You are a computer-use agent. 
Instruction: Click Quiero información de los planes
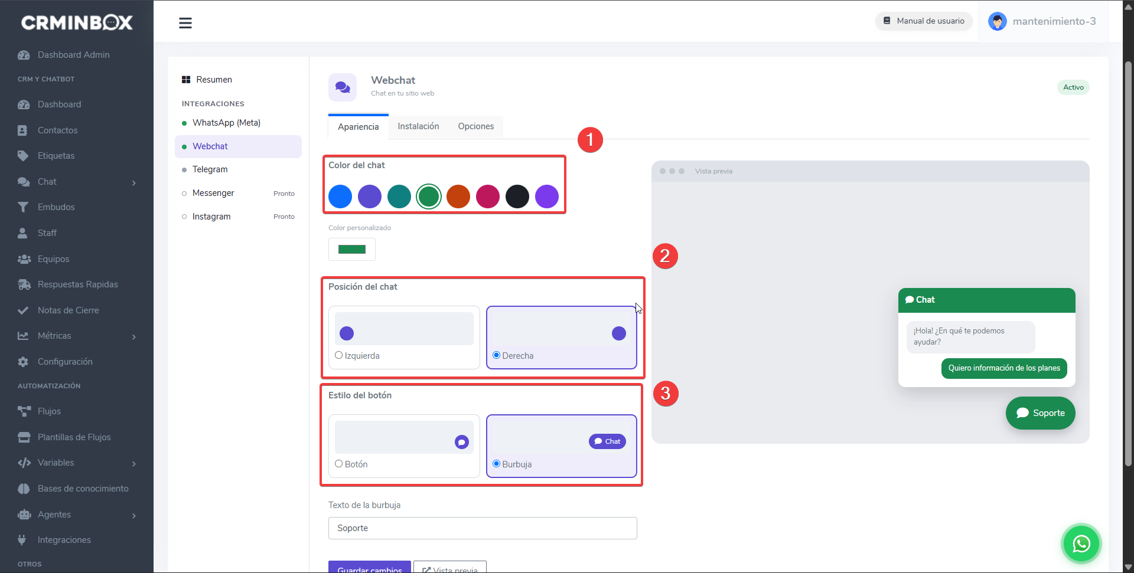(1004, 368)
